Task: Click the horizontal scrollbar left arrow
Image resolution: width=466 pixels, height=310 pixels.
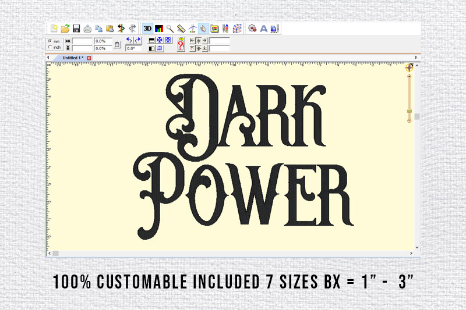Action: 50,253
